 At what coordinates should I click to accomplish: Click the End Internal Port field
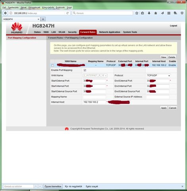tap(158, 86)
